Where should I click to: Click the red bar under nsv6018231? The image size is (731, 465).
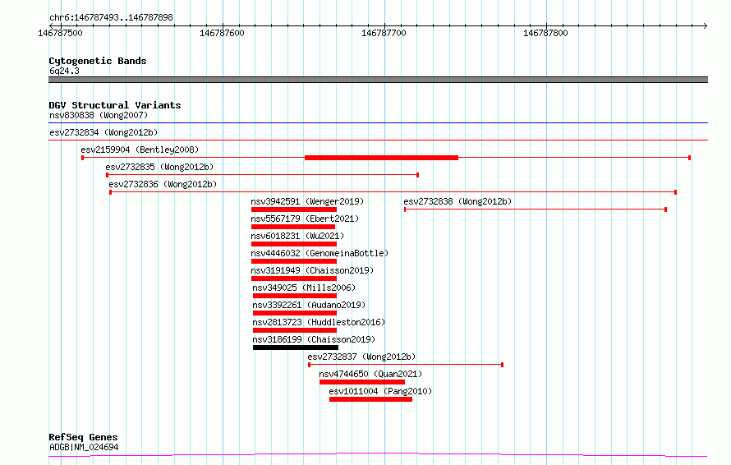coord(294,244)
